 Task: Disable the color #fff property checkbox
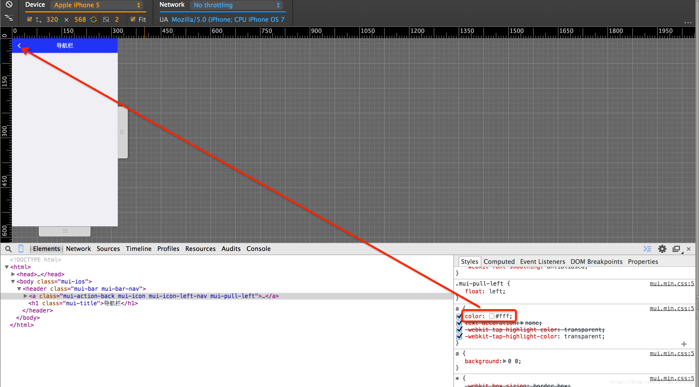coord(459,316)
